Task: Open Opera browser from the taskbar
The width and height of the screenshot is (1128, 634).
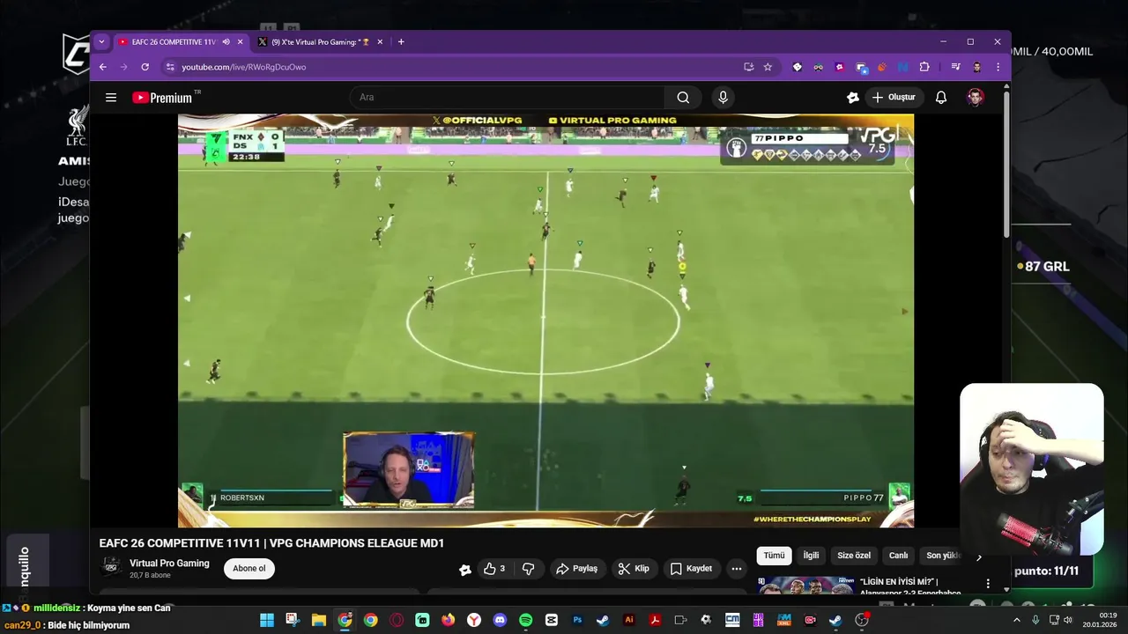Action: [397, 620]
